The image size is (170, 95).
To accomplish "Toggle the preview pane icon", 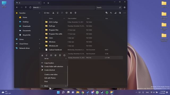I will tap(120, 13).
